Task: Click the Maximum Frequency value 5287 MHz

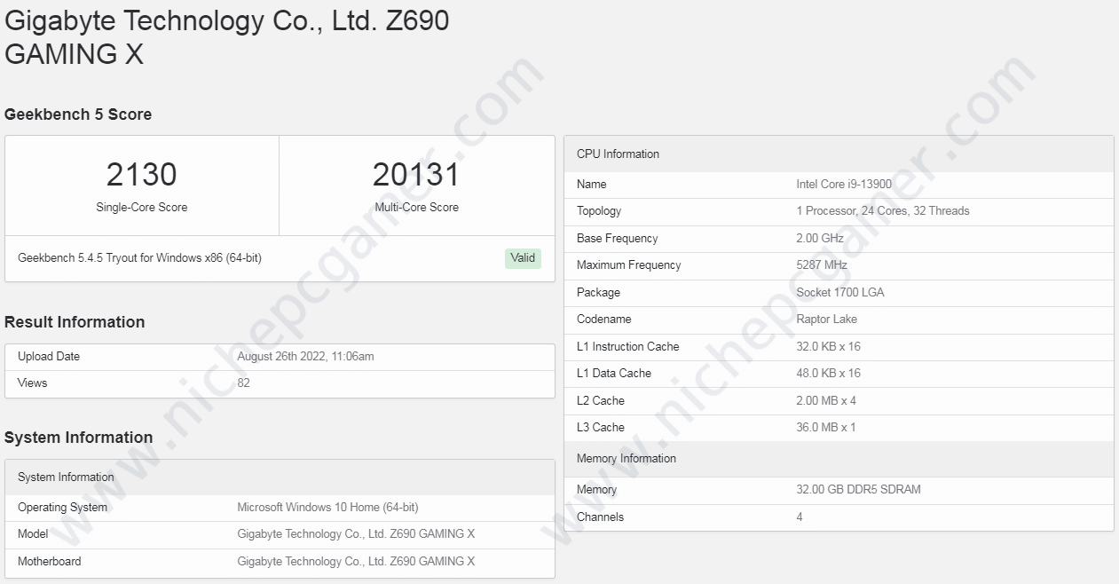Action: coord(822,265)
